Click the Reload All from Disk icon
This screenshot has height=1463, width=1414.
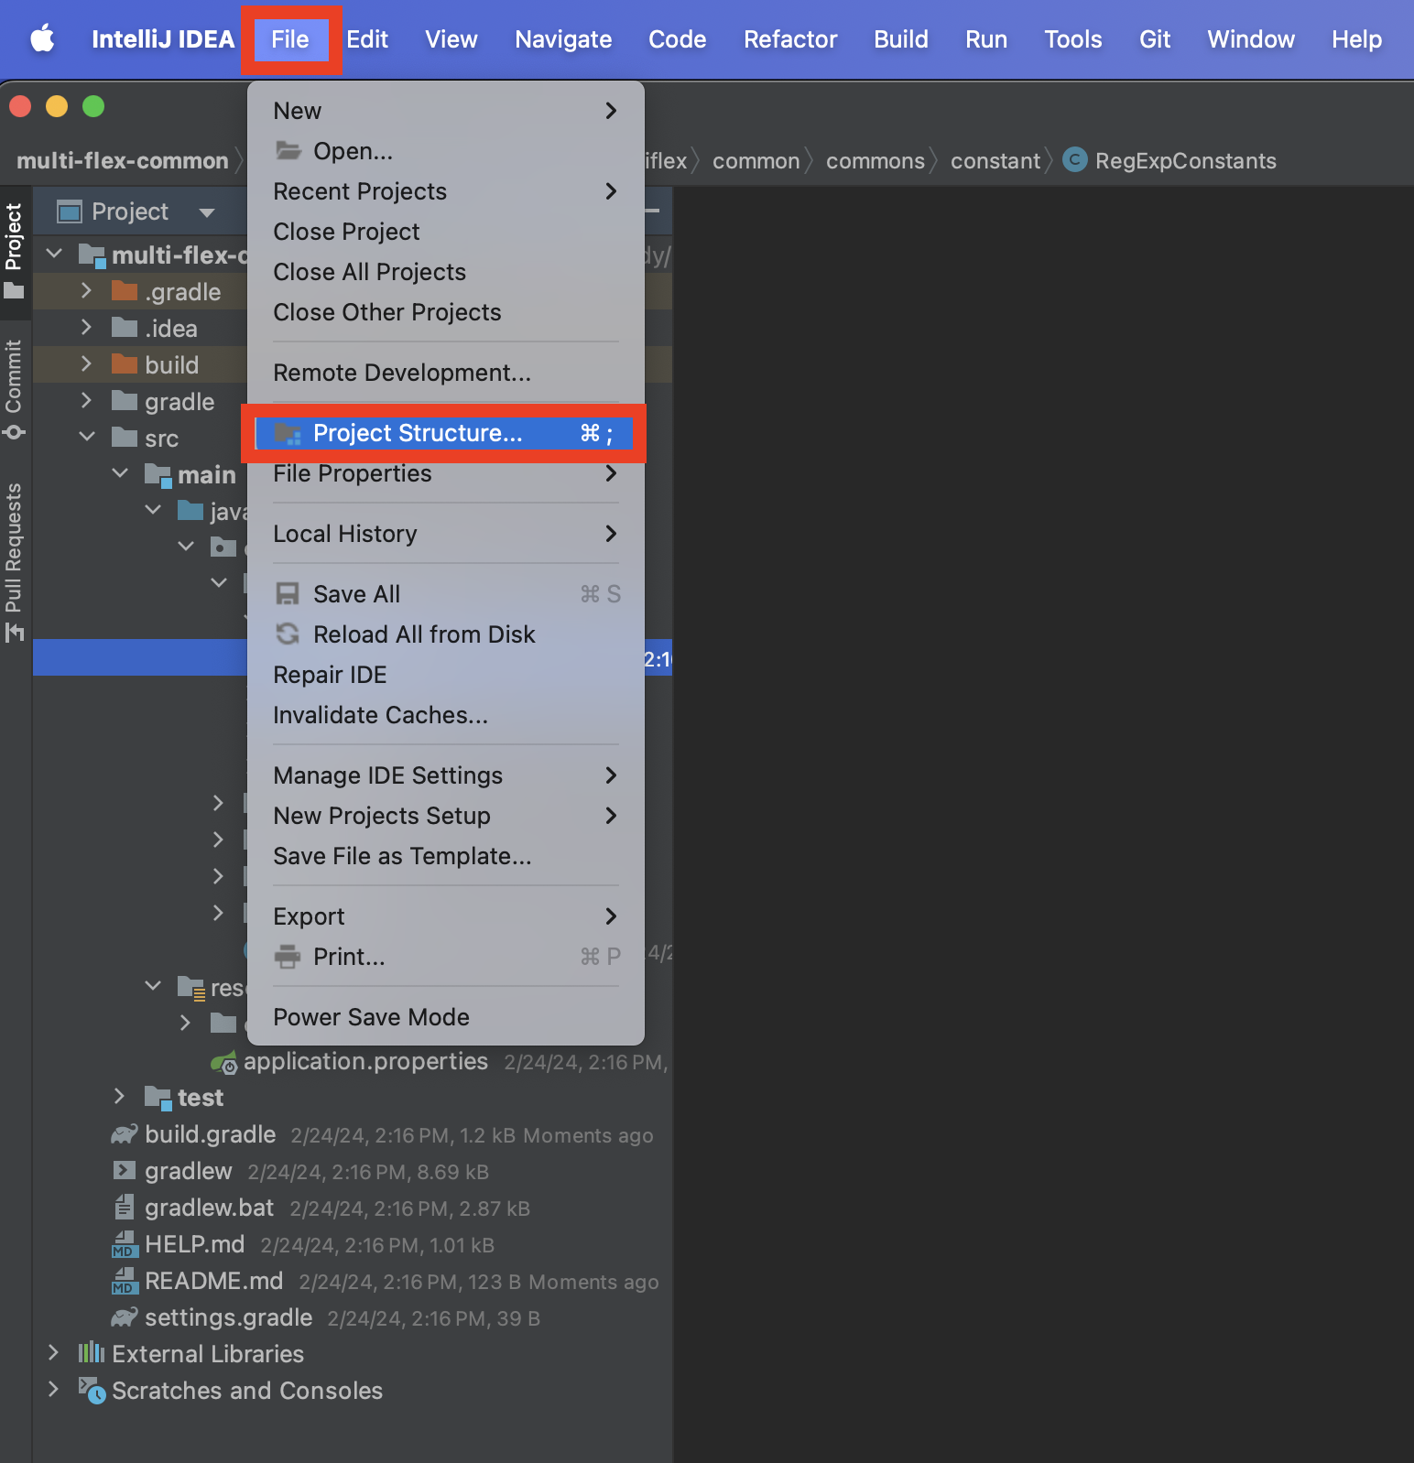coord(288,634)
